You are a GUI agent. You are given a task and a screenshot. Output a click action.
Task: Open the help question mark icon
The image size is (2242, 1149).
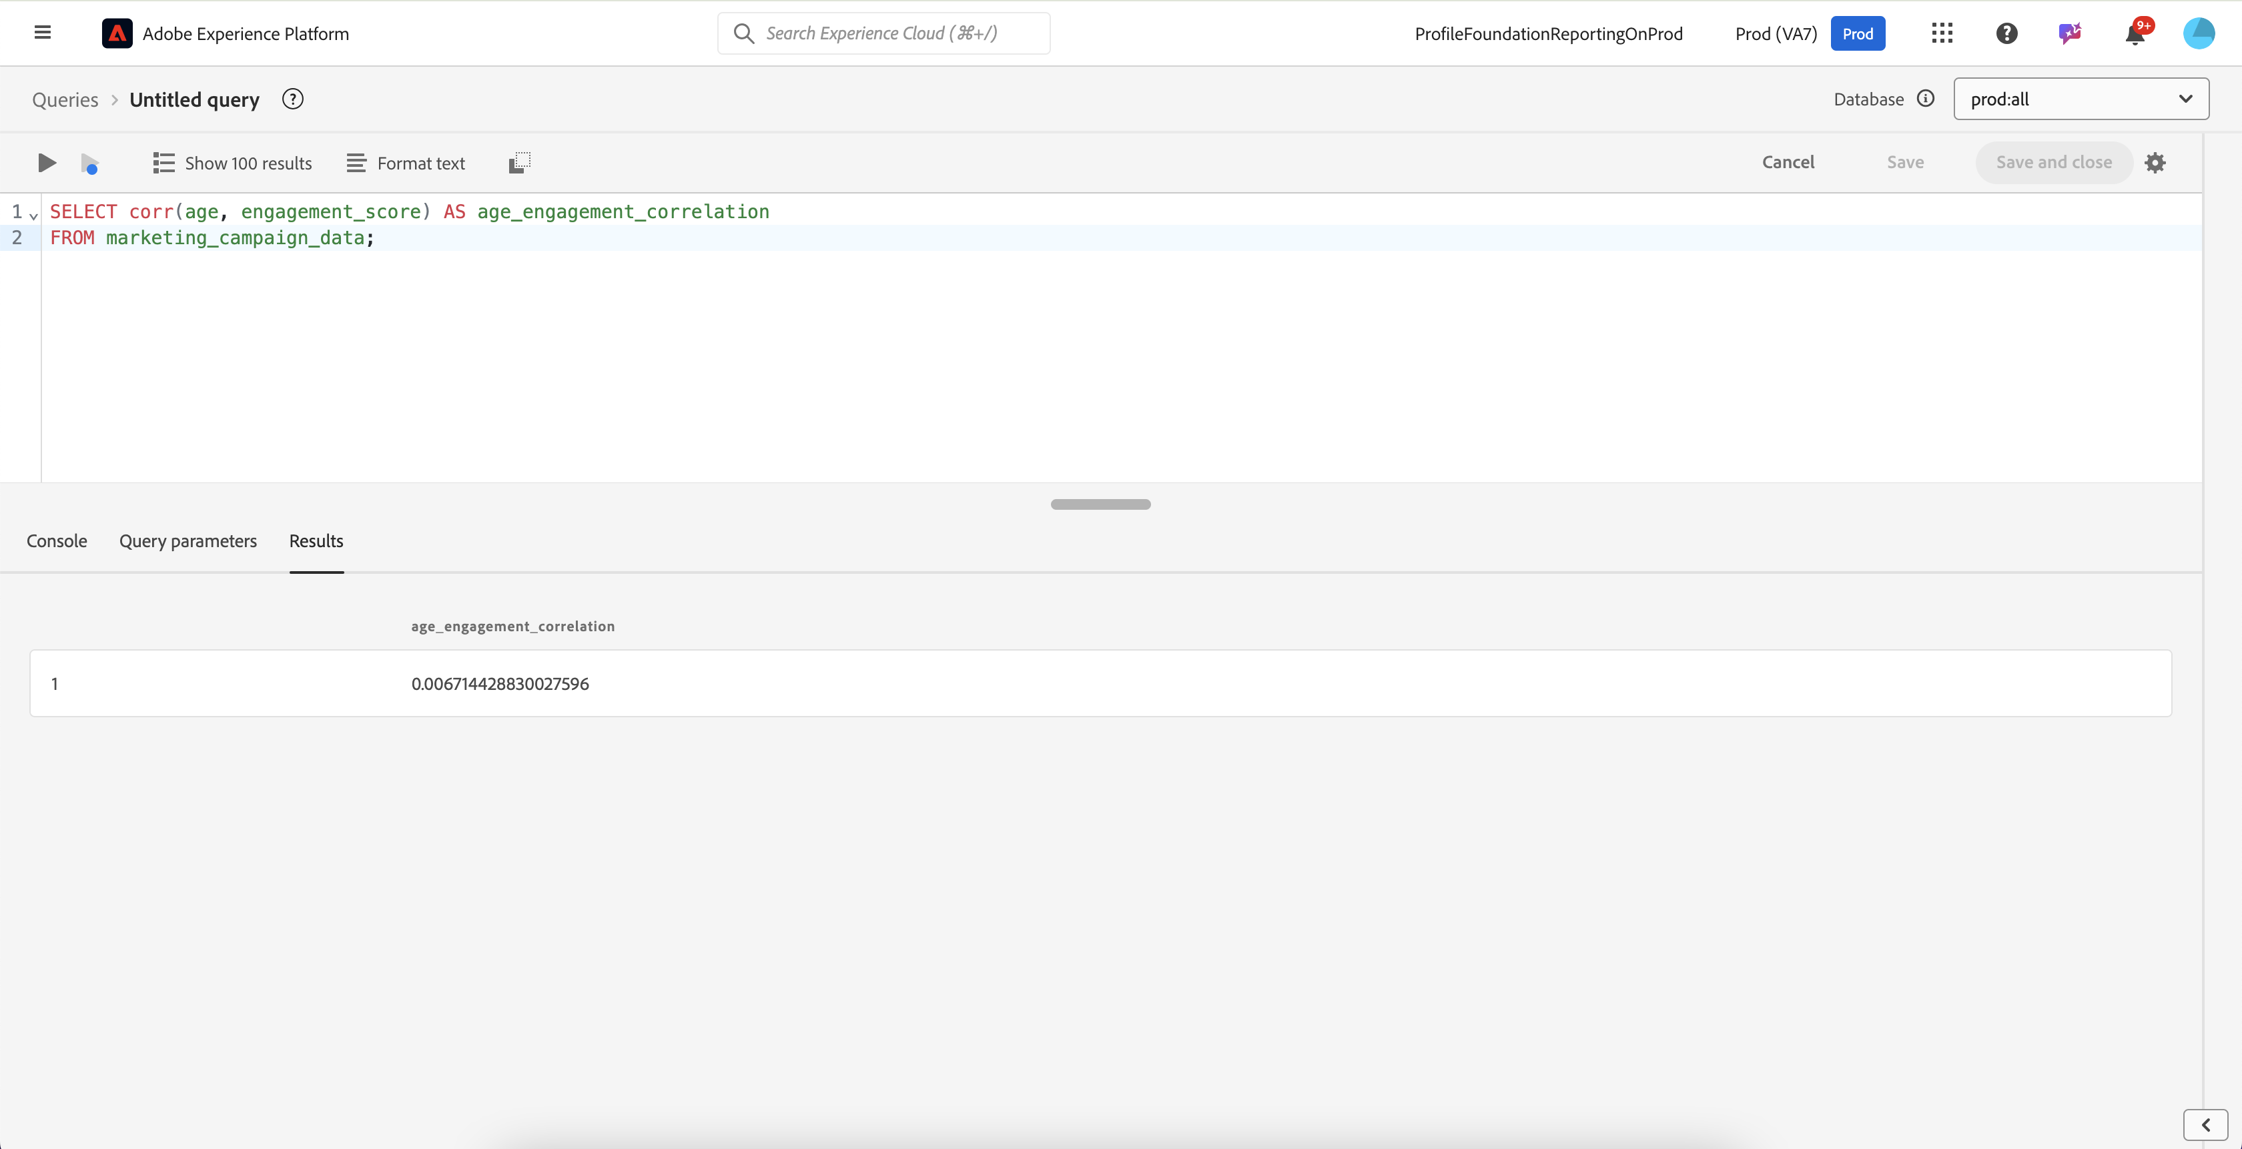click(x=2006, y=33)
